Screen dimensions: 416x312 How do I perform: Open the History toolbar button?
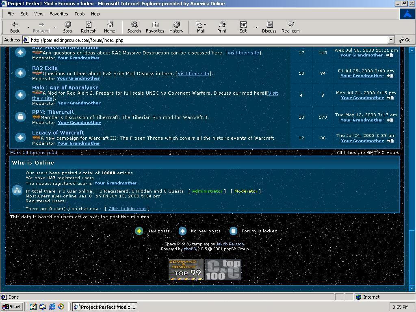click(176, 27)
